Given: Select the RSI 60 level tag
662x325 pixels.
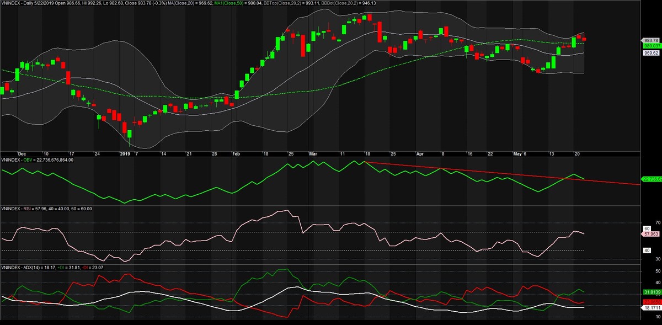Looking at the screenshot, I should point(647,228).
